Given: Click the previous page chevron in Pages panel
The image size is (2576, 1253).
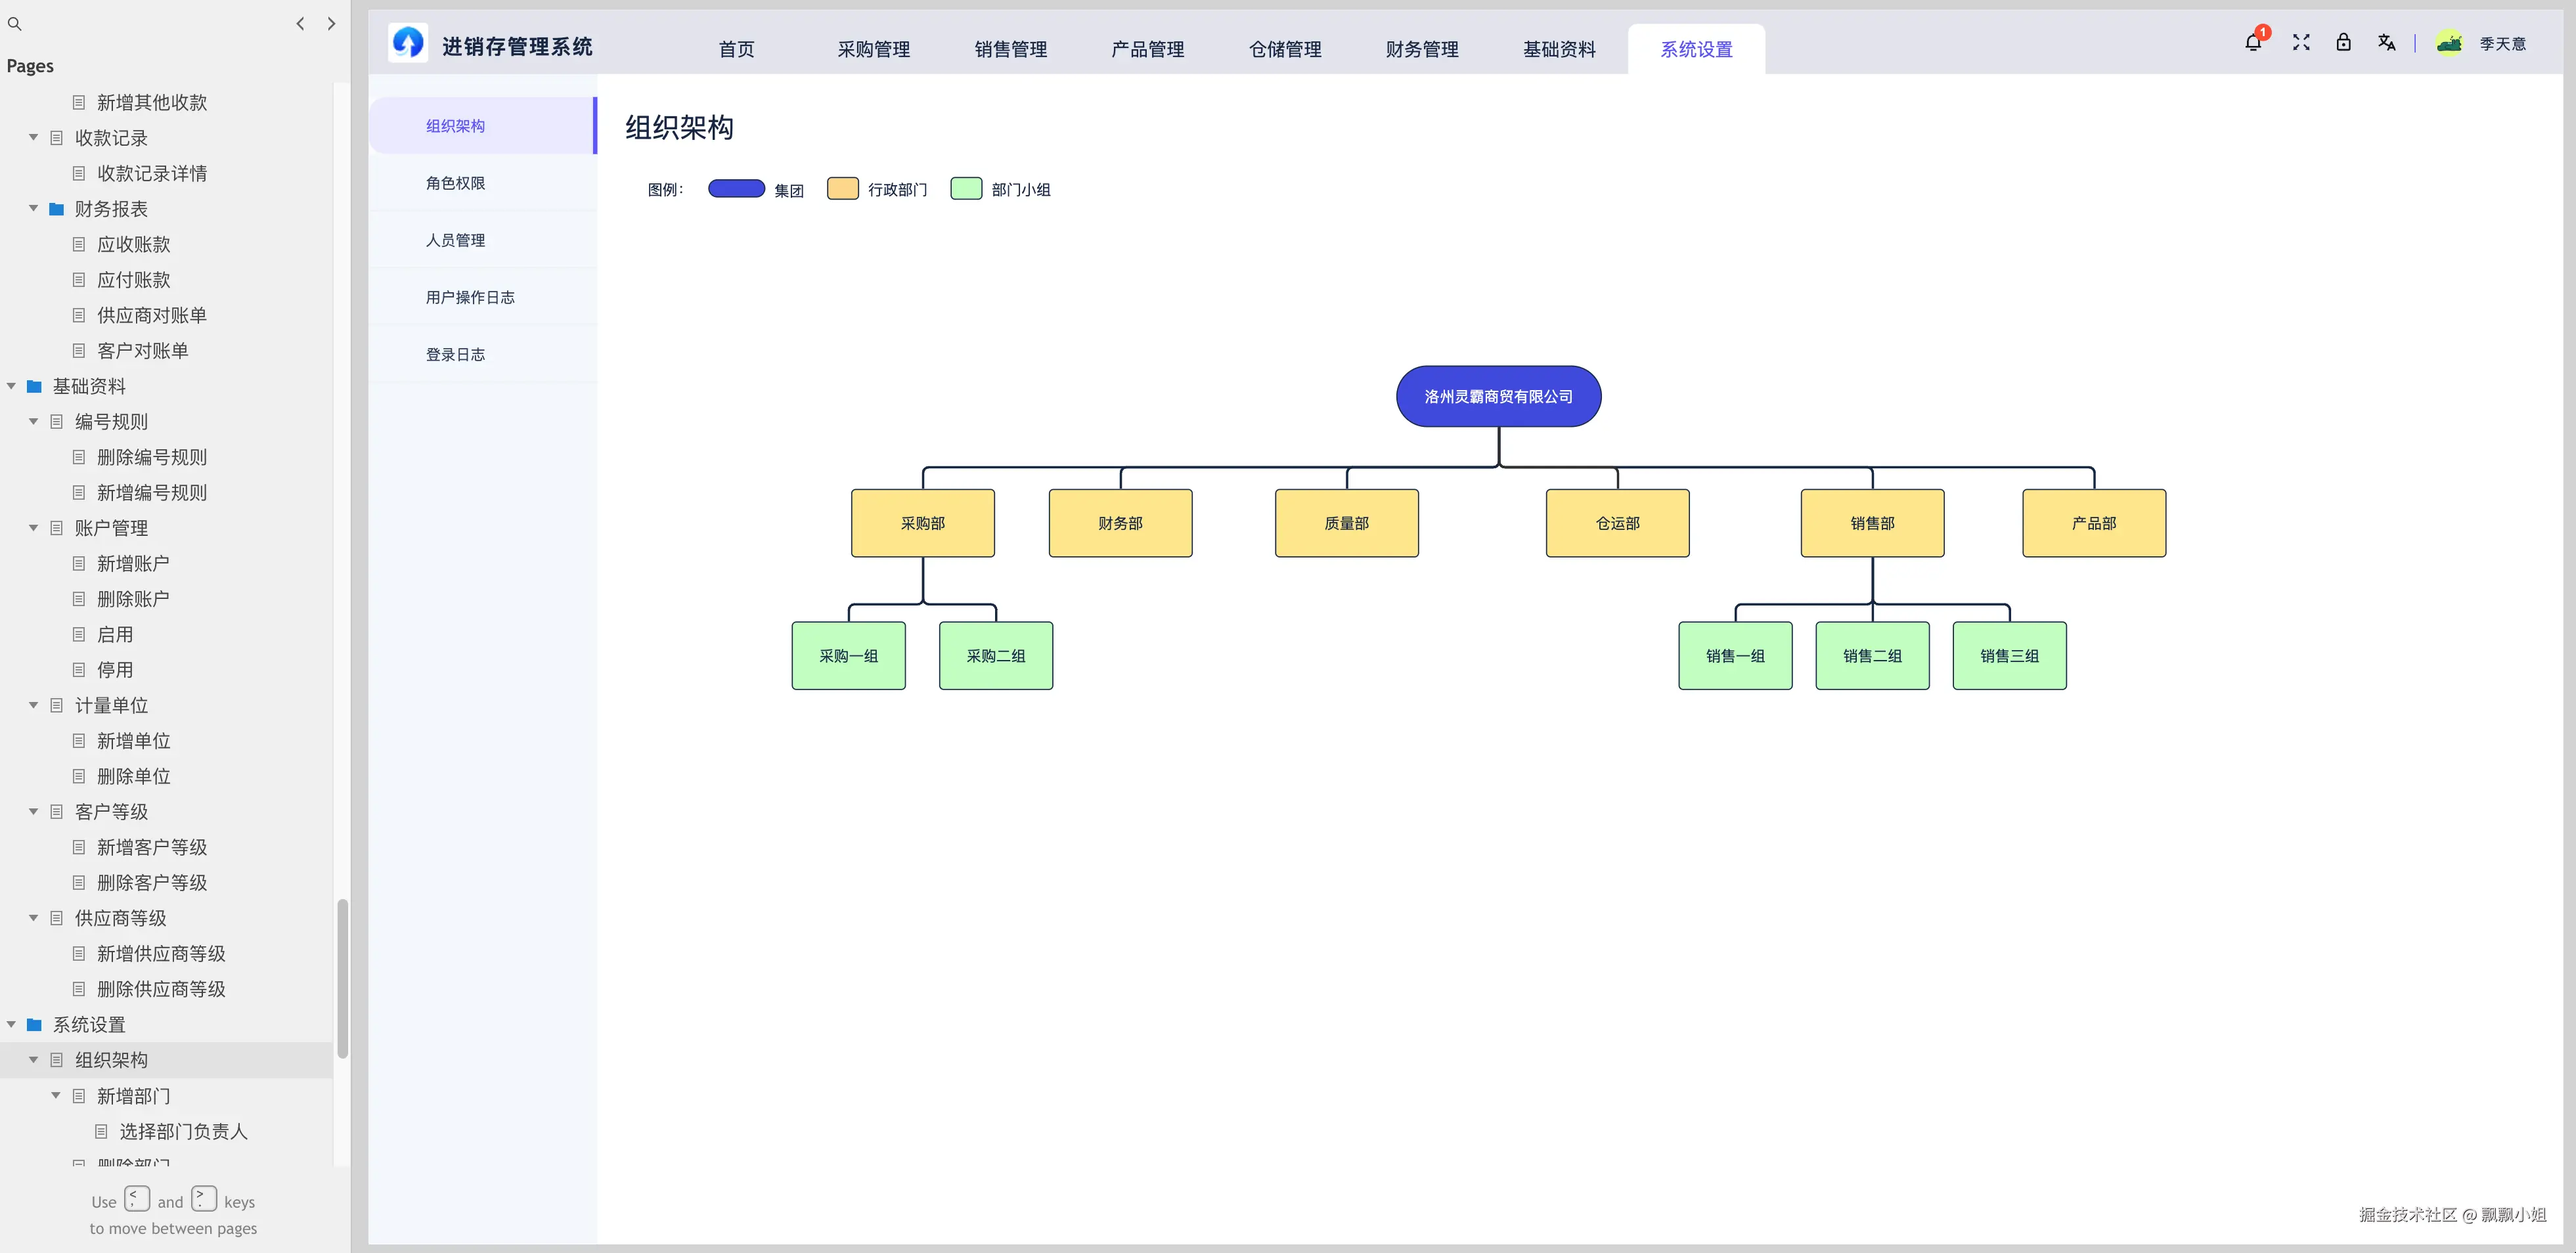Looking at the screenshot, I should 300,23.
